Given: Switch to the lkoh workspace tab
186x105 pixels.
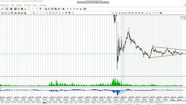Looking at the screenshot, I should coord(61,102).
